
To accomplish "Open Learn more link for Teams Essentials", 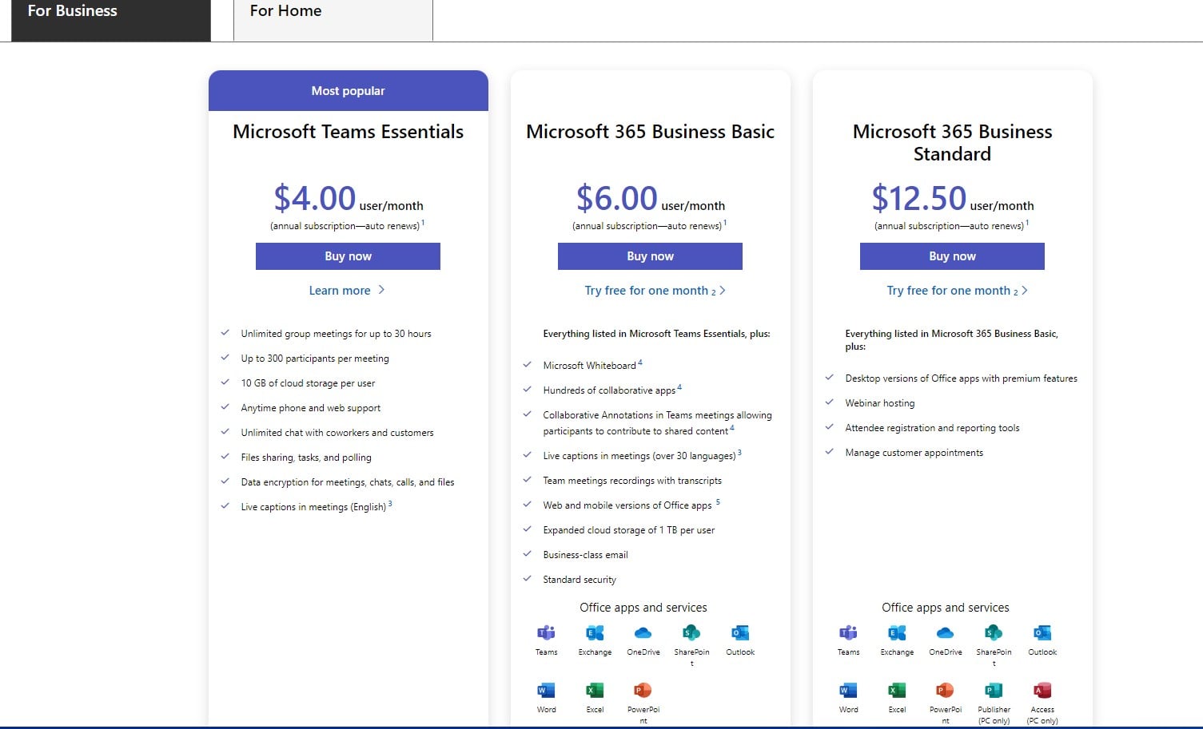I will pyautogui.click(x=347, y=291).
